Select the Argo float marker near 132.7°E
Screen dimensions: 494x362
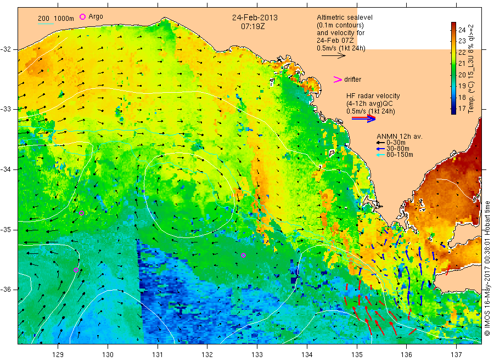[243, 255]
